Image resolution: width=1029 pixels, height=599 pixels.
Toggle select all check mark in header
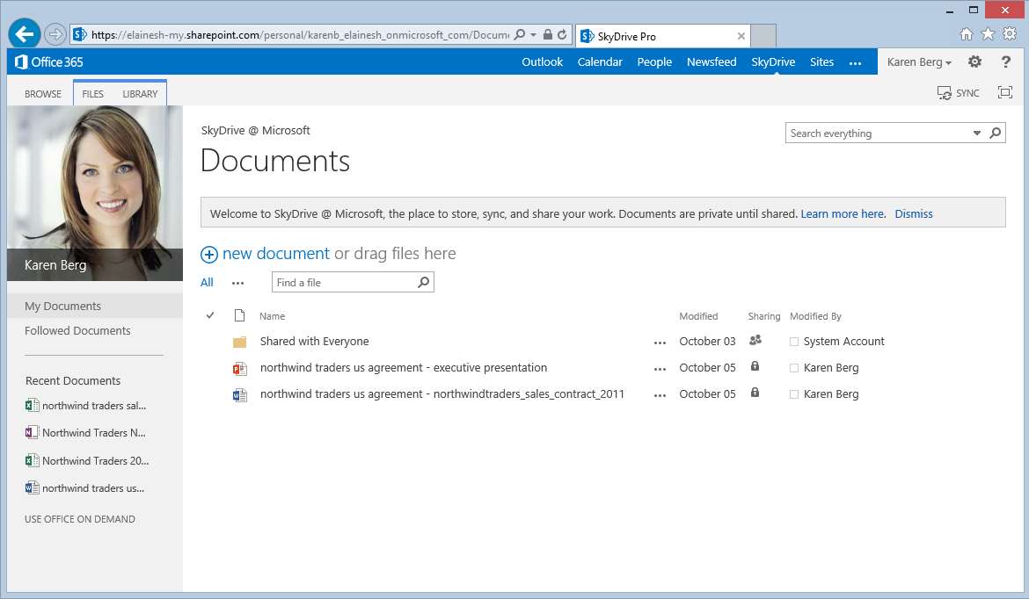[210, 315]
